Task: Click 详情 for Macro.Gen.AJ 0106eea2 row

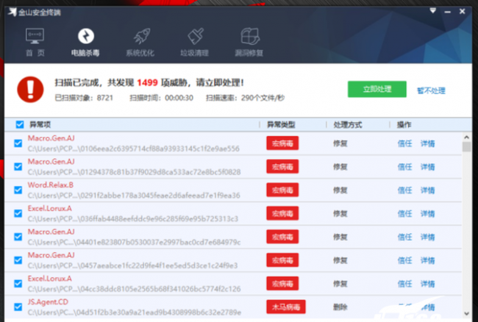Action: tap(427, 143)
